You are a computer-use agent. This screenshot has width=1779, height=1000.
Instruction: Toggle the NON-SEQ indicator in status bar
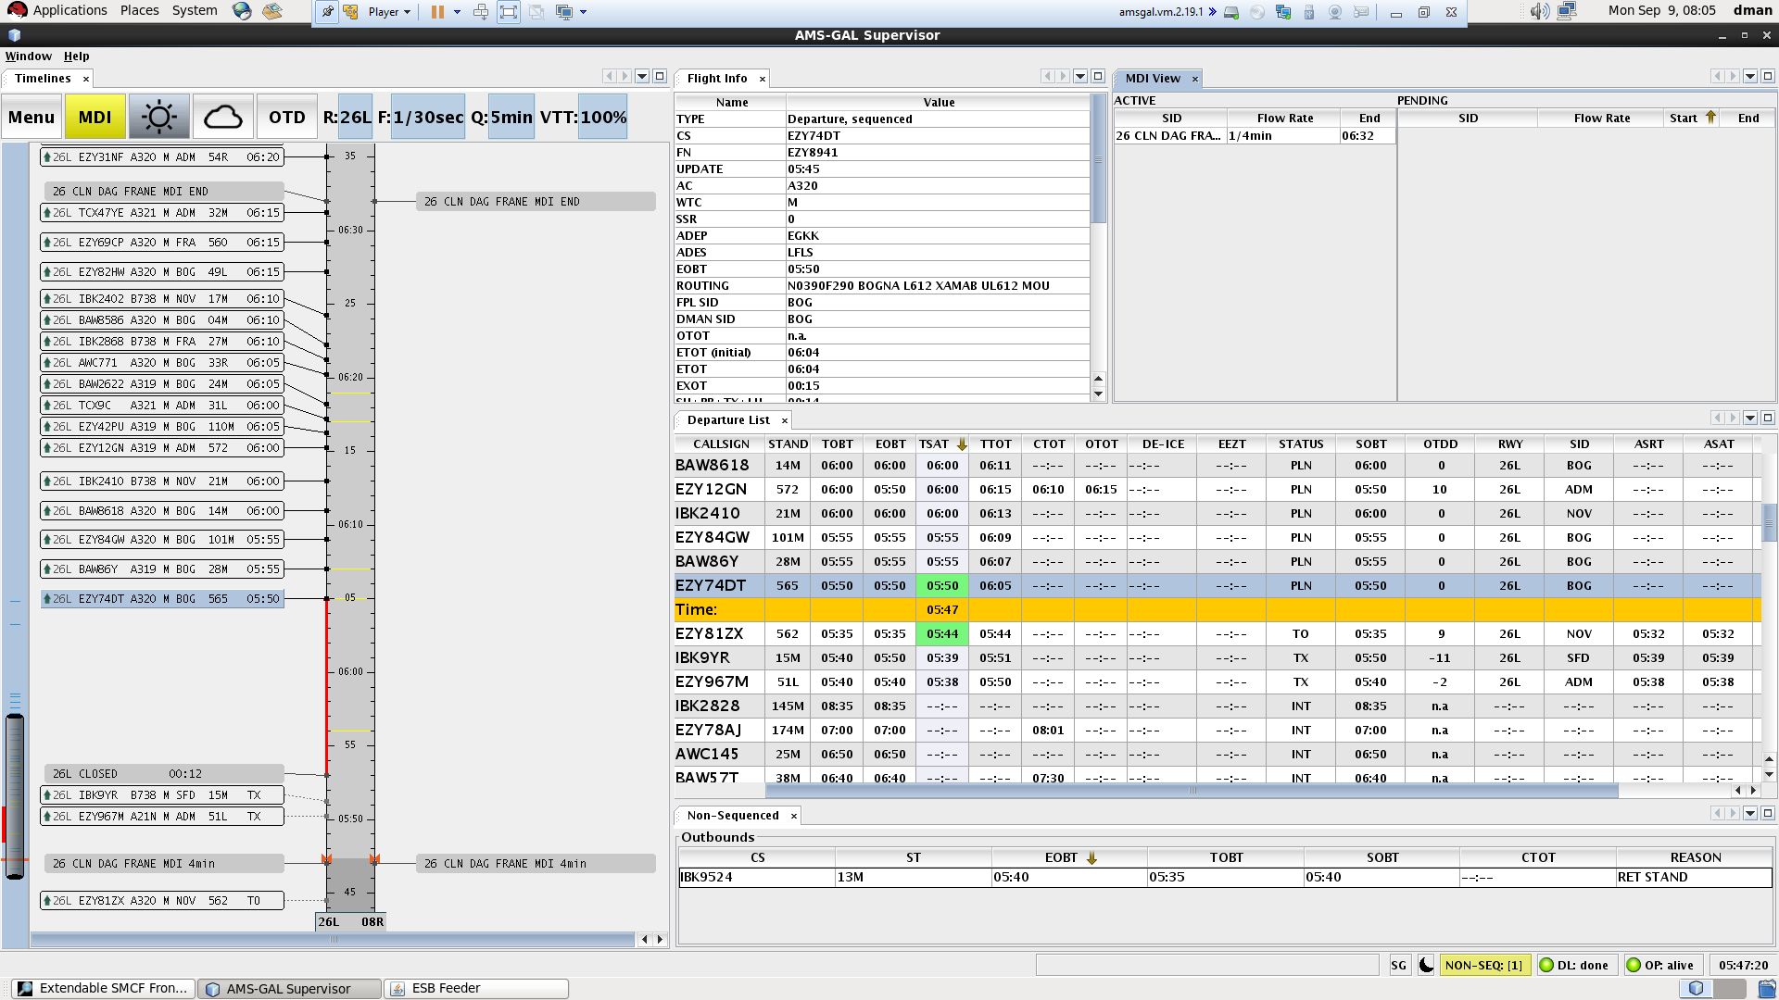pos(1483,965)
